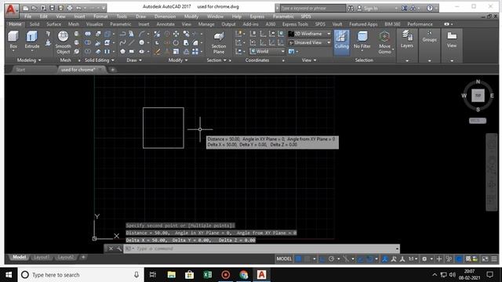Expand the Solid Editing panel
502x282 pixels.
point(99,60)
